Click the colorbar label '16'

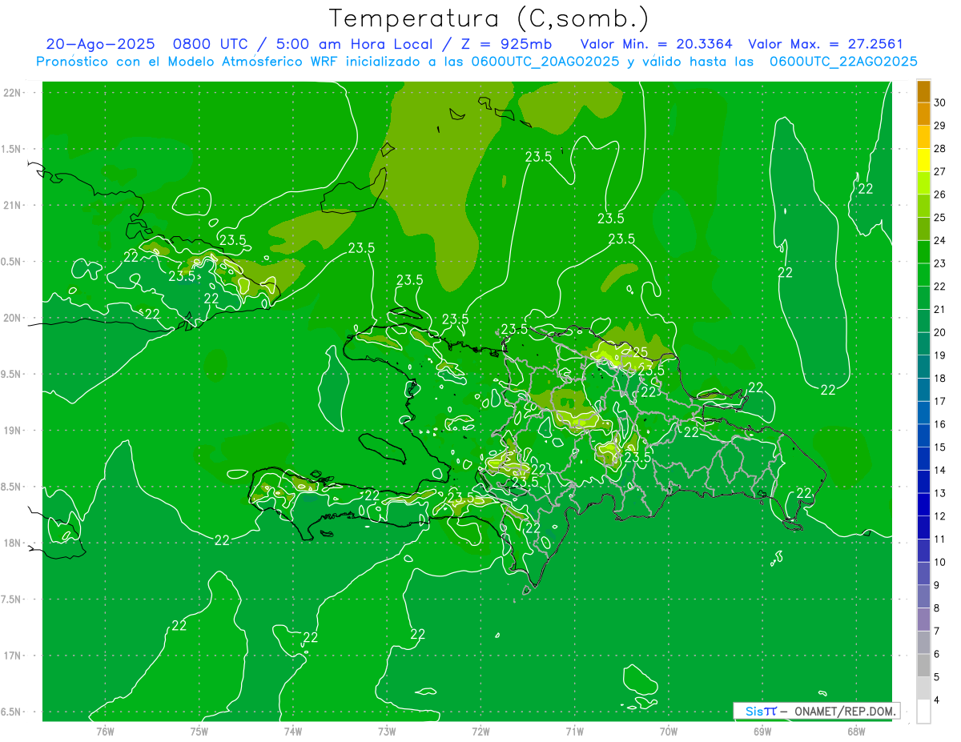(x=940, y=424)
